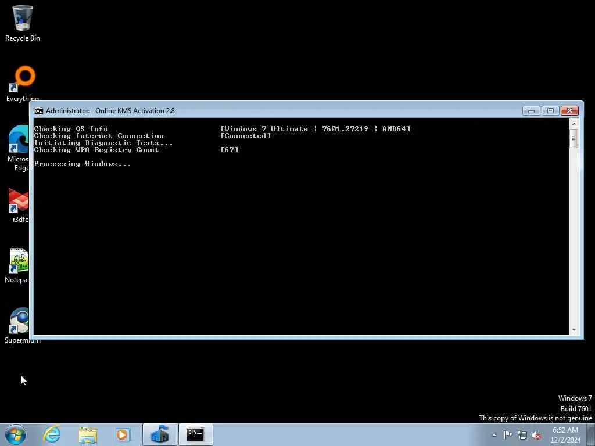This screenshot has width=595, height=446.
Task: Click the Windows 7 Ultimate OS info text
Action: click(316, 129)
